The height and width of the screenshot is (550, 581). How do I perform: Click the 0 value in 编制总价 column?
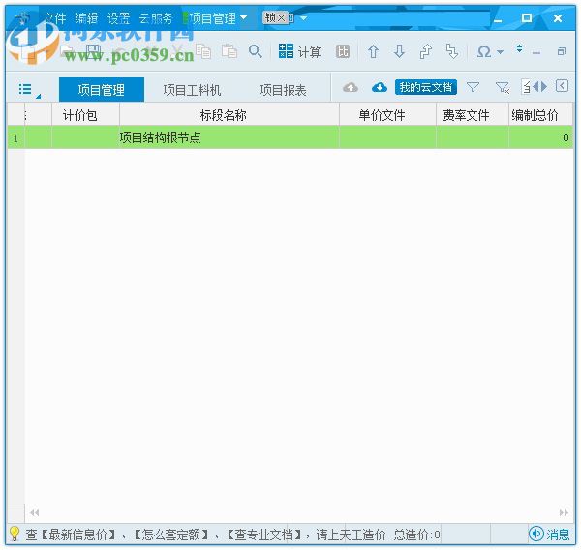coord(566,137)
